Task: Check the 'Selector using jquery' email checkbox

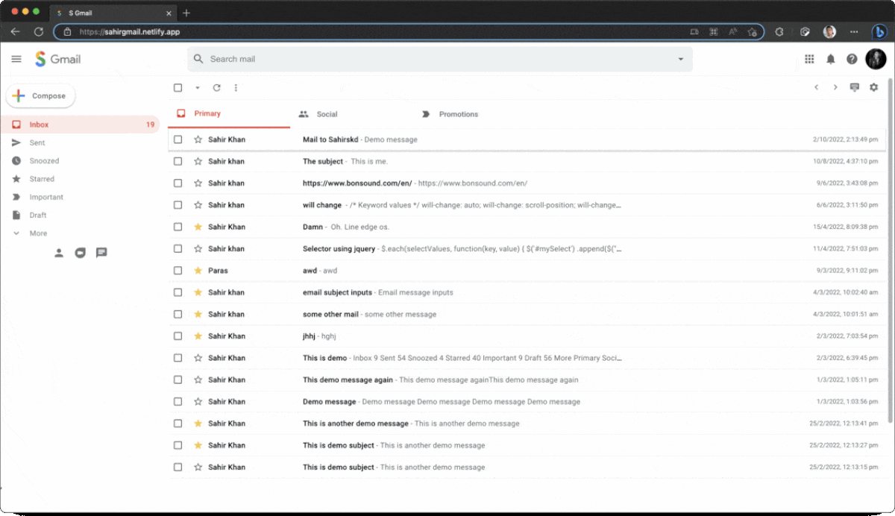Action: [x=178, y=248]
